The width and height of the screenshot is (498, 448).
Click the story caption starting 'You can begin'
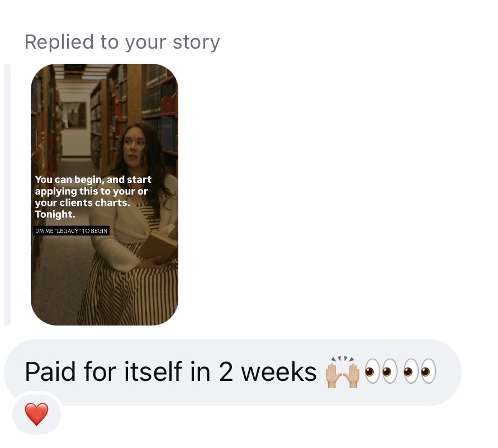93,197
